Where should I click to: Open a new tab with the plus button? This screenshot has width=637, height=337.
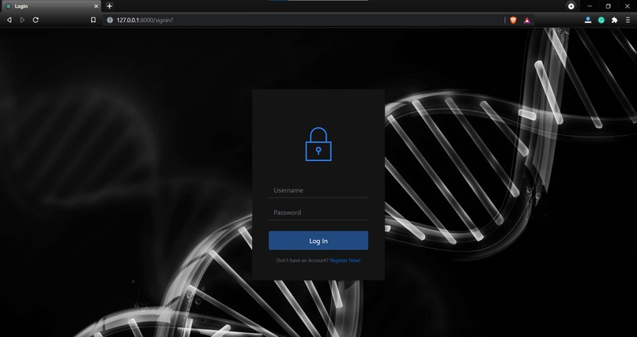(x=109, y=6)
